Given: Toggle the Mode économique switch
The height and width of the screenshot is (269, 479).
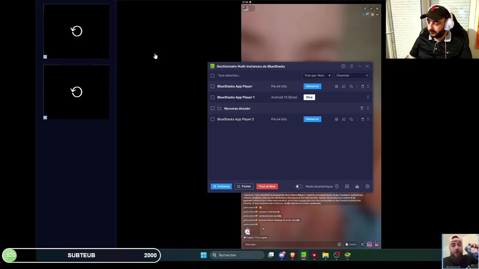Looking at the screenshot, I should (299, 186).
